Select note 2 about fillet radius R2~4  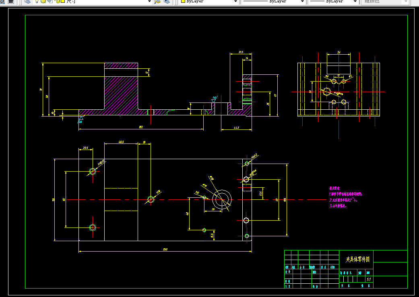click(343, 200)
